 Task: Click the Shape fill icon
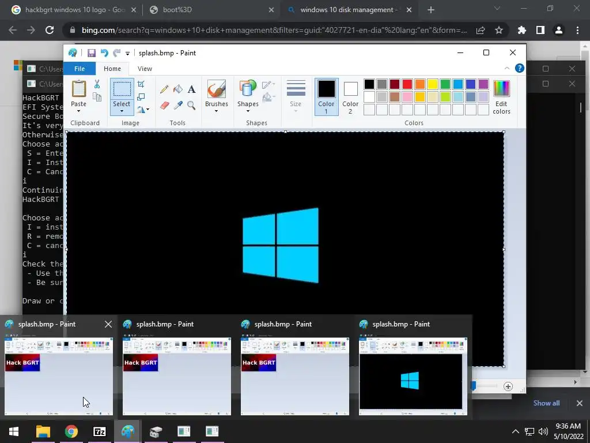(268, 97)
